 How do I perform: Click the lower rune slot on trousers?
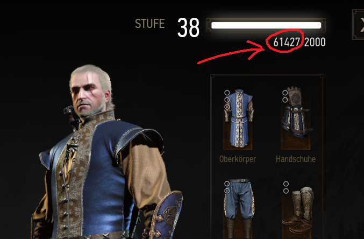click(x=227, y=191)
